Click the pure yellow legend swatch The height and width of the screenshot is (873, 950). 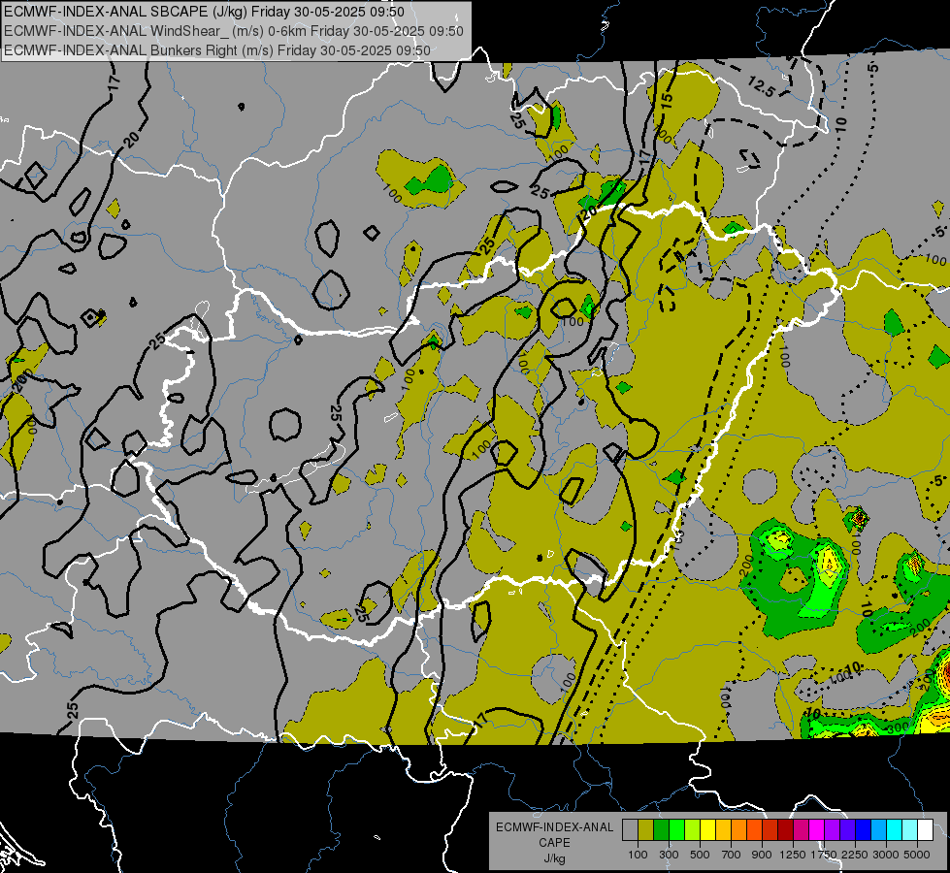coord(707,829)
